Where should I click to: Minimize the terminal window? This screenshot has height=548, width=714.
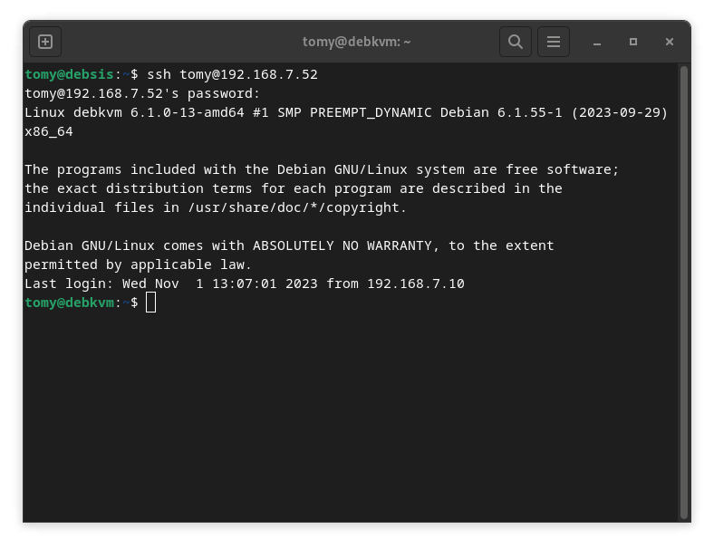(x=597, y=42)
